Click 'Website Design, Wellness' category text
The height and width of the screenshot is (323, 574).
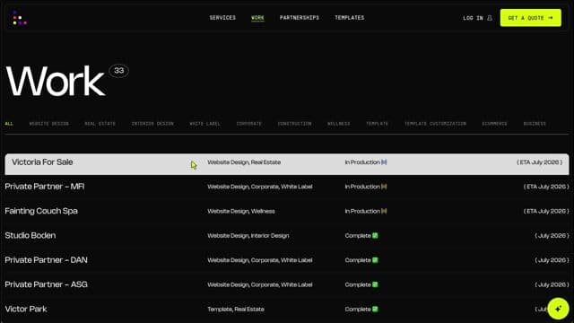[x=241, y=212]
